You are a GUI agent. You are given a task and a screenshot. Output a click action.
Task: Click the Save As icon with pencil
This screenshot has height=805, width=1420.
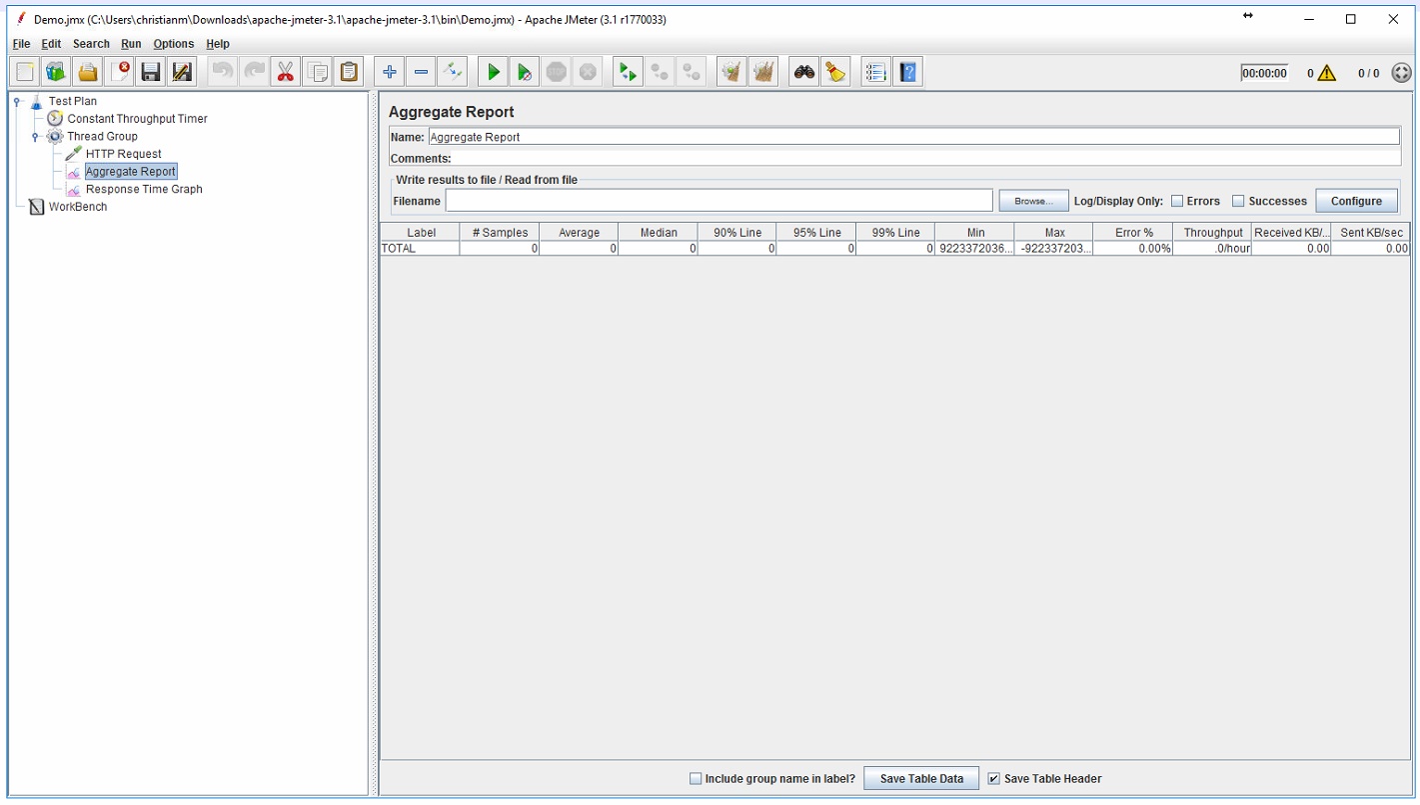pos(182,72)
